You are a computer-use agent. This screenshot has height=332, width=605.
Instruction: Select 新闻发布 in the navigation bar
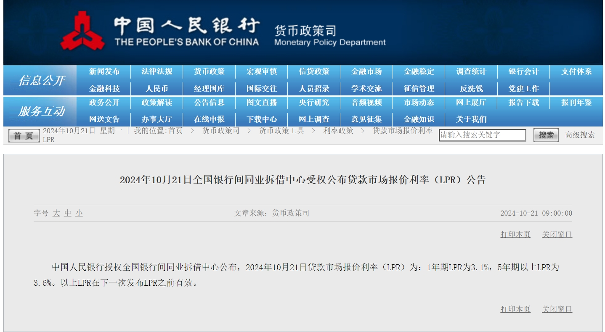(104, 71)
